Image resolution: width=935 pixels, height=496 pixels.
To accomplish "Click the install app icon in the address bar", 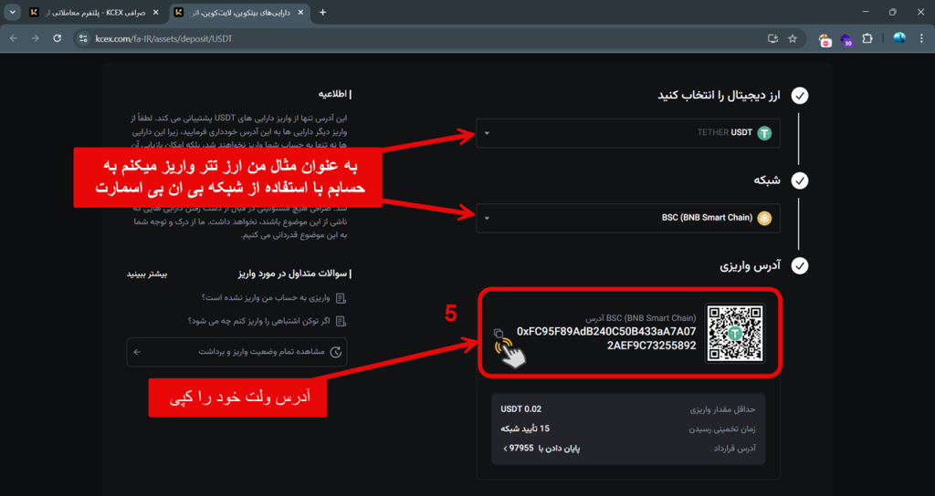I will point(772,38).
